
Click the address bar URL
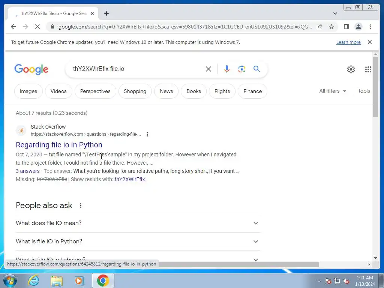click(185, 27)
